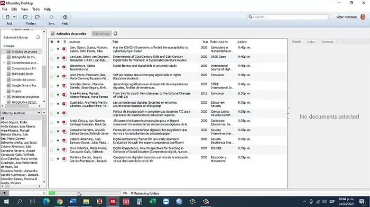
Task: Select author Abad-Segura, Emilio in filter
Action: coord(14,122)
